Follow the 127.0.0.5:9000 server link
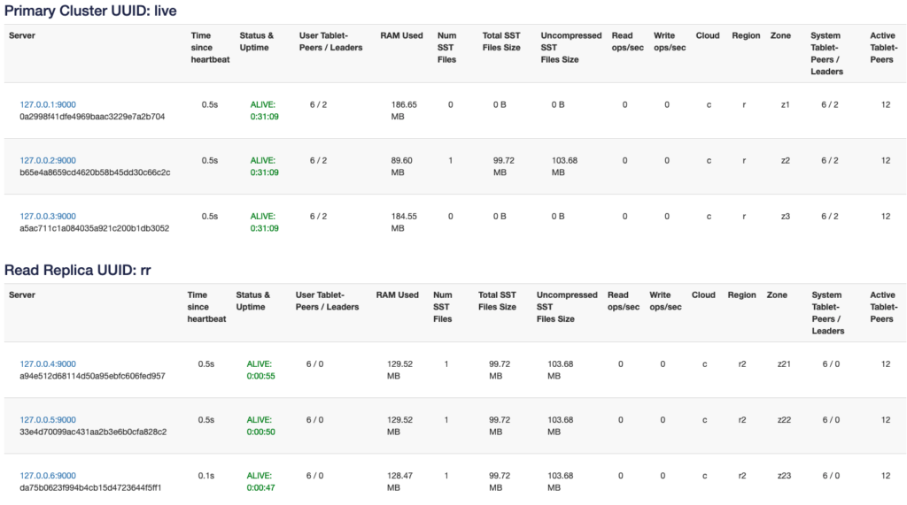Image resolution: width=907 pixels, height=505 pixels. point(48,419)
